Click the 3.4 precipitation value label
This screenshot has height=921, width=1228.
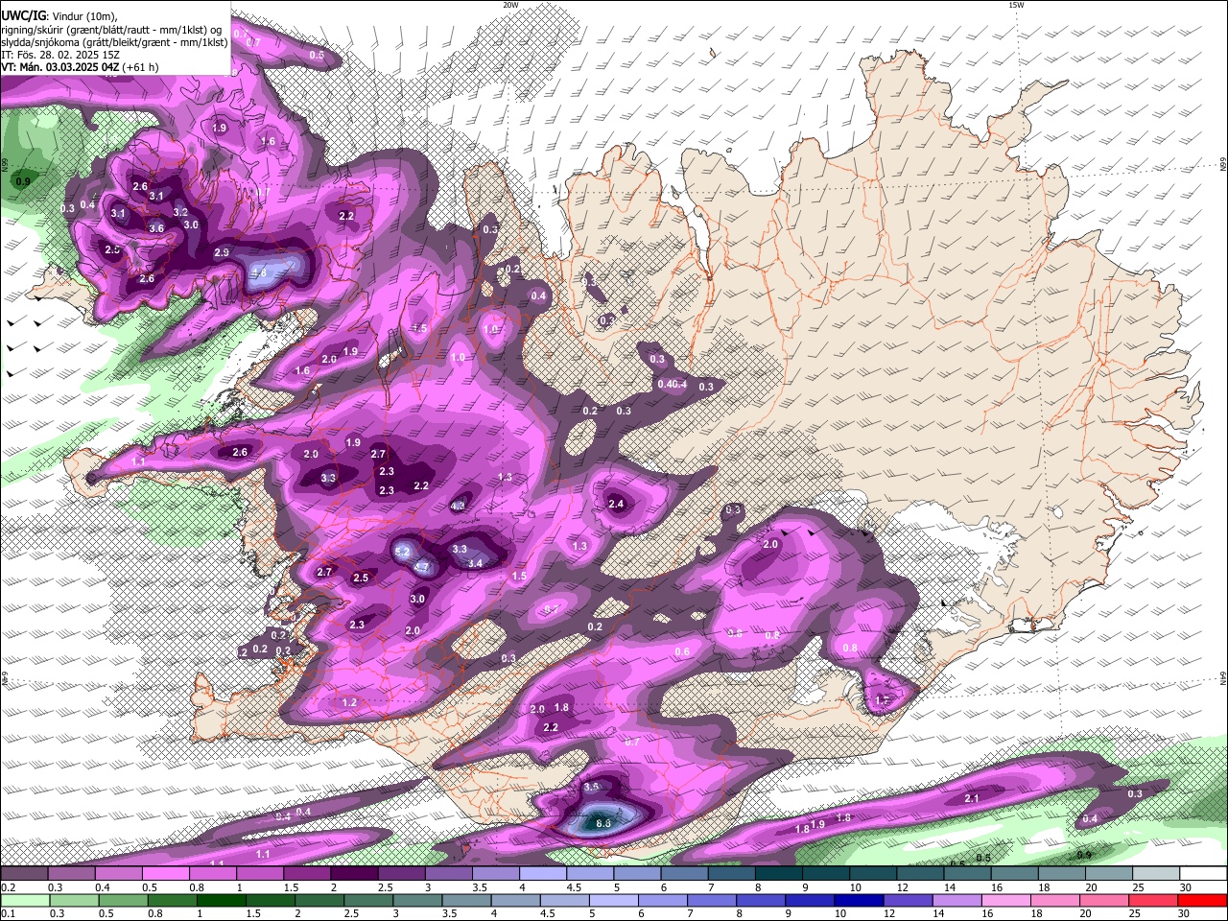[x=476, y=563]
